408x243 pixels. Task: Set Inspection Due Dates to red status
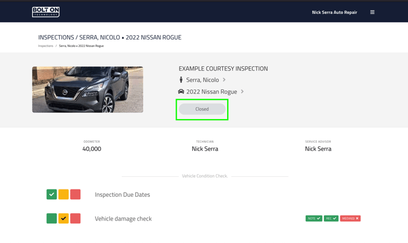76,194
